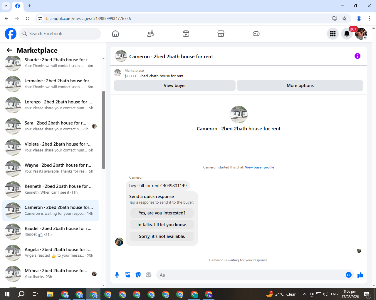The height and width of the screenshot is (300, 376).
Task: Select the Cameron conversation in list
Action: [51, 210]
